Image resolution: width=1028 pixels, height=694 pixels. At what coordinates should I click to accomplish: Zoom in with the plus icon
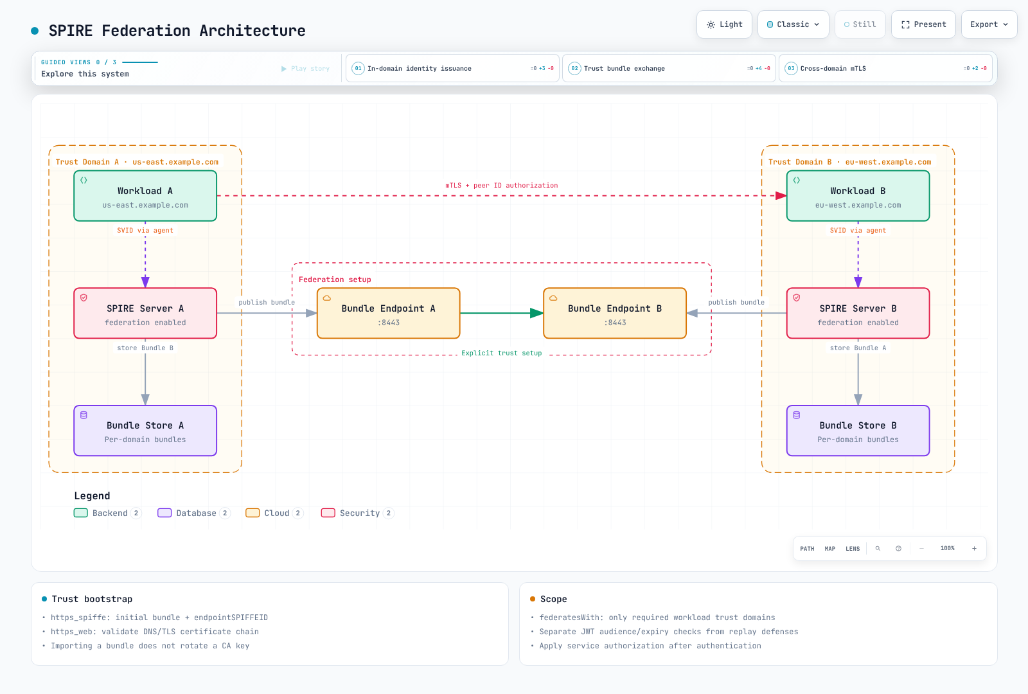click(974, 549)
